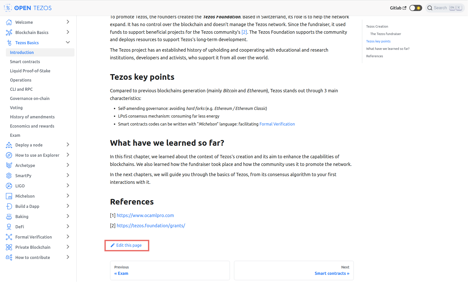Image resolution: width=468 pixels, height=282 pixels.
Task: Click the LIGO sidebar icon
Action: coord(9,186)
